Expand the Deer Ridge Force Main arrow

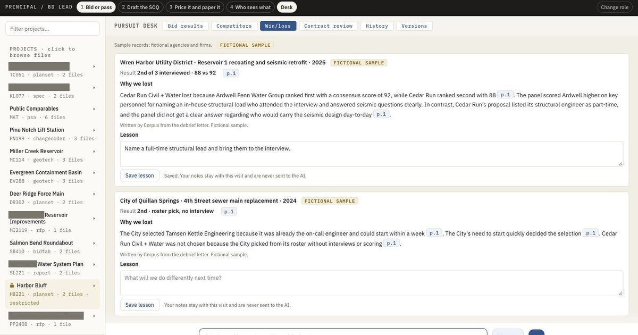coord(94,194)
